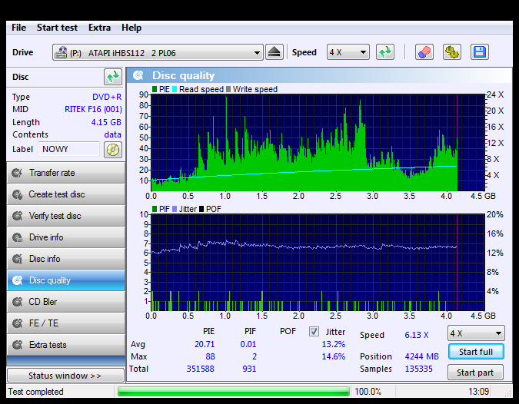This screenshot has height=404, width=519.
Task: Click the Jitter max value 14.6%
Action: 333,356
